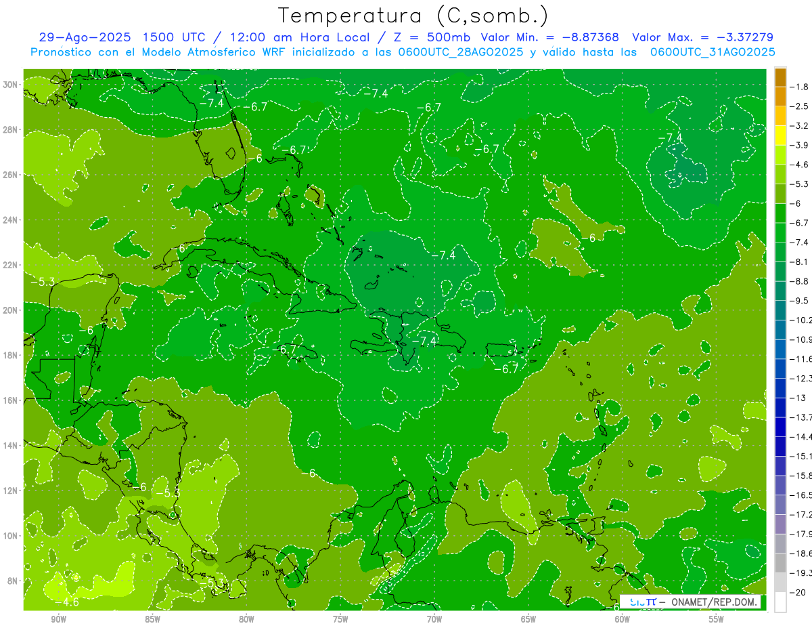This screenshot has height=628, width=812.
Task: Click the '20N' latitude axis label
Action: [x=12, y=310]
